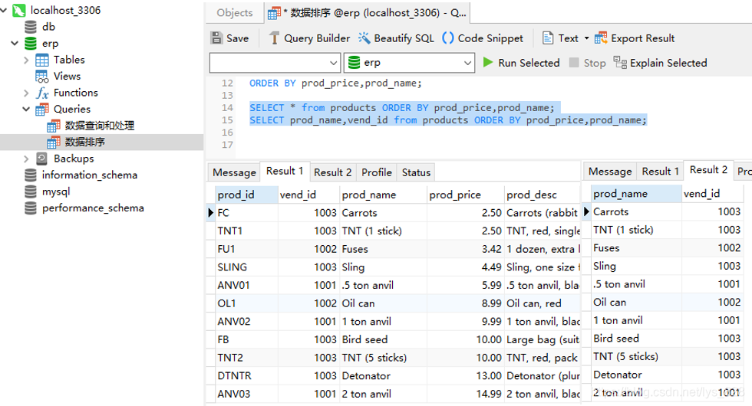752x406 pixels.
Task: Click the erp database icon in tree
Action: point(31,44)
